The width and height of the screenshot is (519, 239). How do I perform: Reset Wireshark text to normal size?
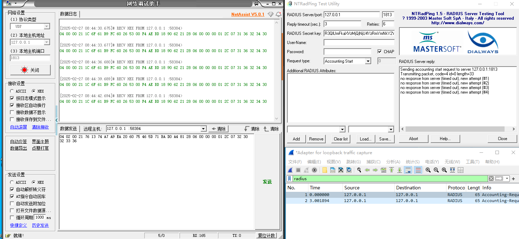444,170
